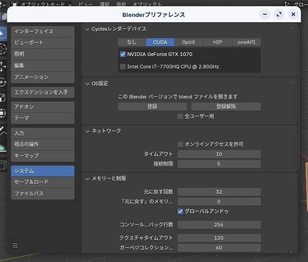The width and height of the screenshot is (308, 262).
Task: Grab Cycles panel drag-handle dots
Action: [292, 28]
